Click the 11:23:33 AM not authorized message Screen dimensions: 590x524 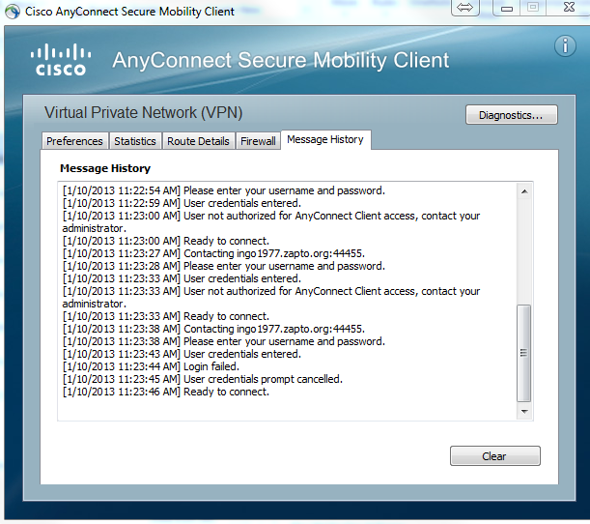click(271, 297)
